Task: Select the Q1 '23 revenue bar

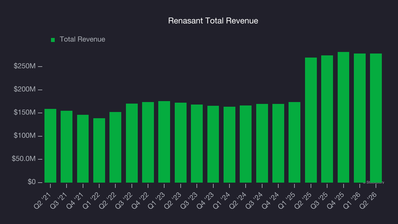Action: click(x=164, y=142)
